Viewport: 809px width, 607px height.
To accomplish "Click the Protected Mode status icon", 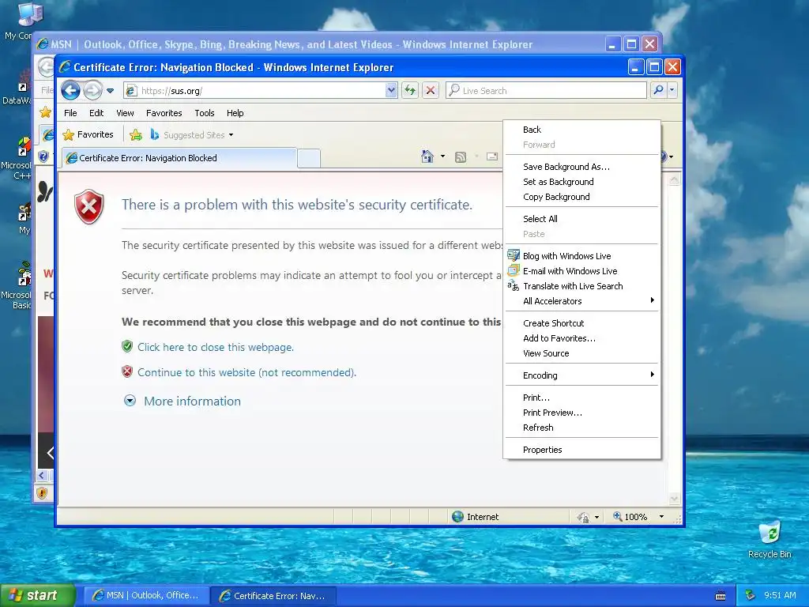I will tap(583, 517).
